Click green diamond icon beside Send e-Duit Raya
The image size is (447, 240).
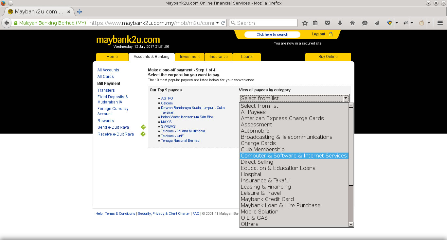click(143, 127)
